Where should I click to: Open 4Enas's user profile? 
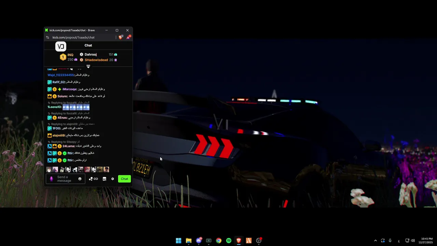click(62, 118)
